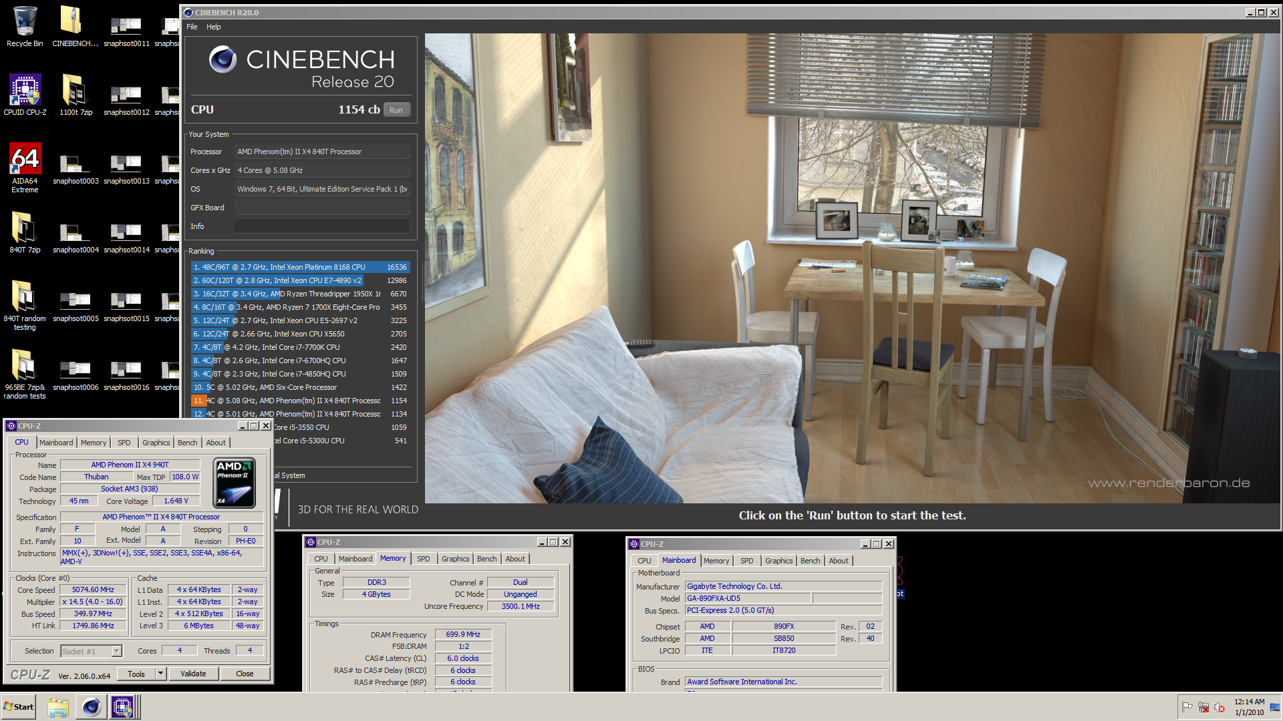Open snaphsot0006 image file
The image size is (1283, 721).
76,374
